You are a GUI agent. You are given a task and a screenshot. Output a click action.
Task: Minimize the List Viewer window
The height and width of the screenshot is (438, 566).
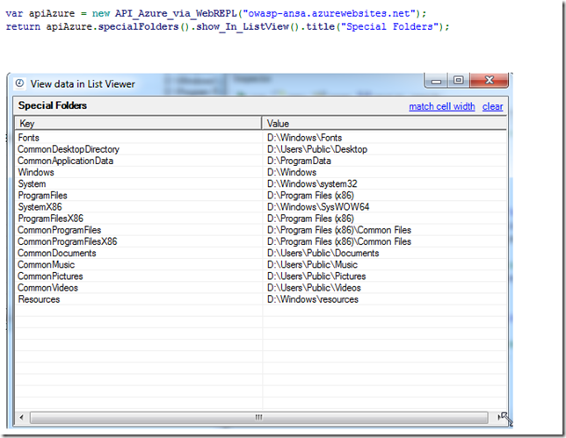point(438,81)
